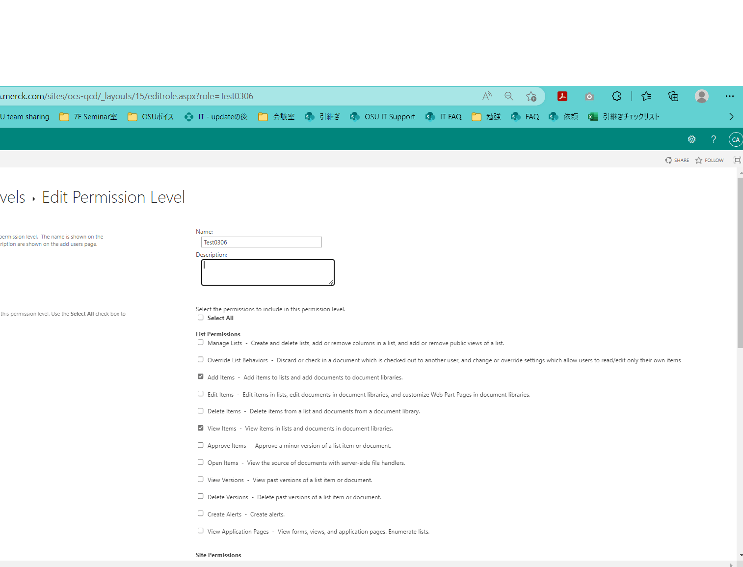Screen dimensions: 743x567
Task: Open the browser Settings and more menu
Action: (x=730, y=96)
